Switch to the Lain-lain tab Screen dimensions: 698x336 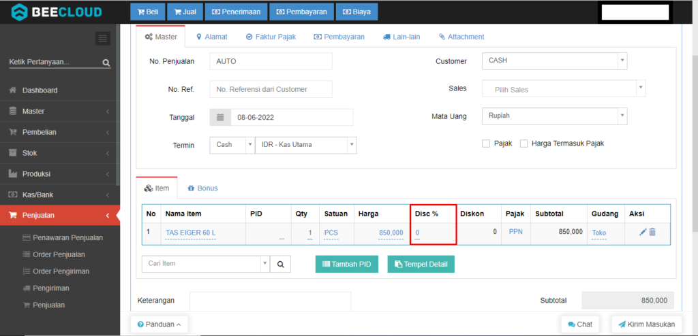(x=401, y=37)
